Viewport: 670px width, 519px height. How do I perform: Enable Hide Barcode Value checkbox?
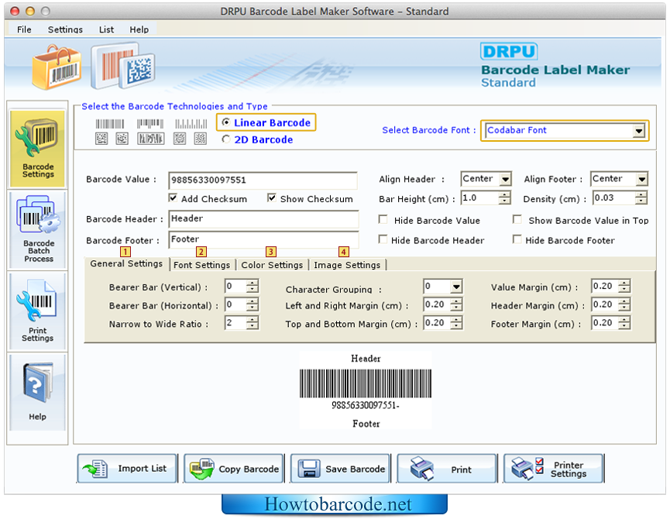(x=383, y=219)
